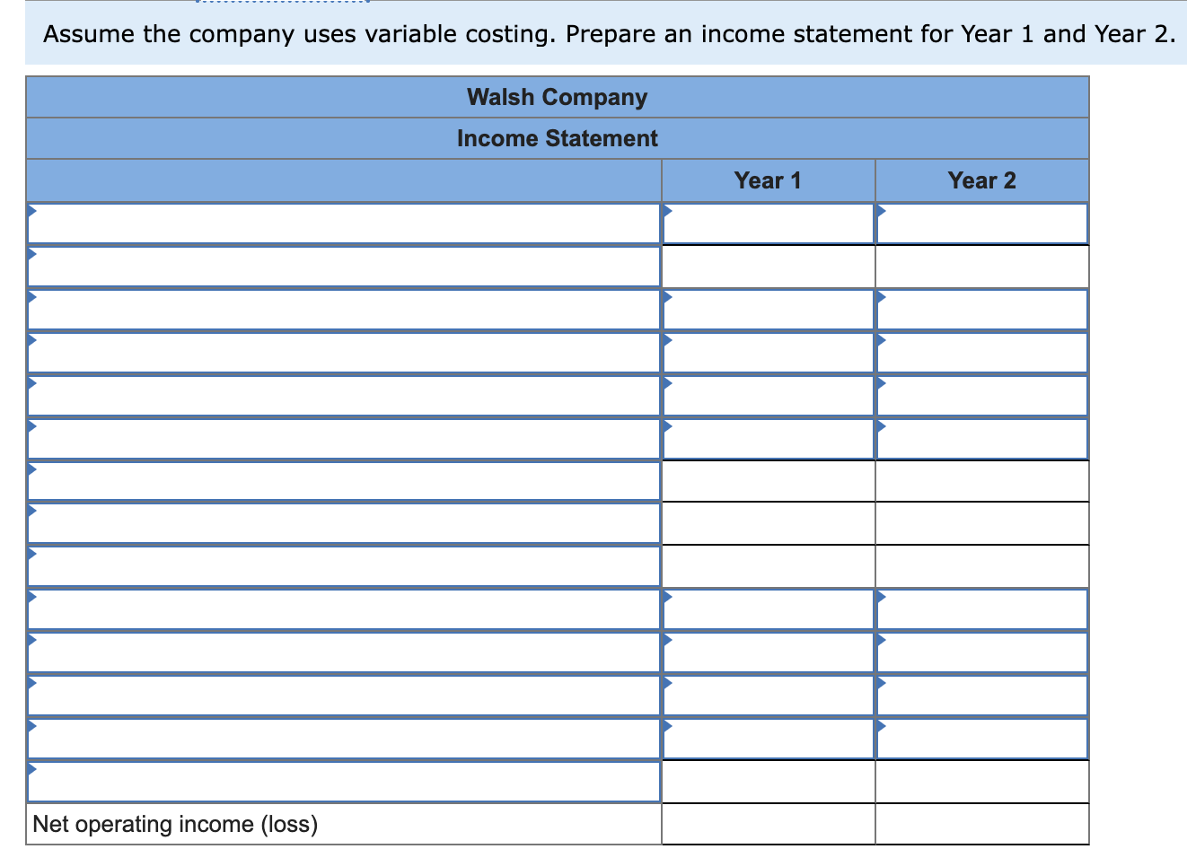This screenshot has width=1187, height=849.
Task: Click Year 1 cell just above Net operating income
Action: pyautogui.click(x=769, y=783)
